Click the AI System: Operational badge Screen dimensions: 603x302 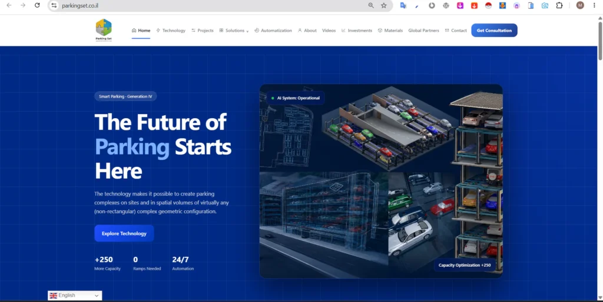(296, 98)
